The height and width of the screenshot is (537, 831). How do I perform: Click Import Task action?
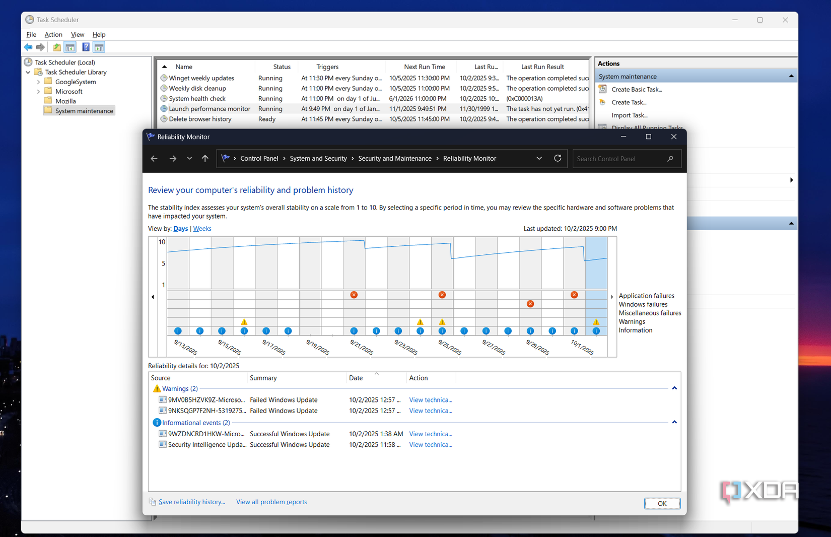[630, 115]
